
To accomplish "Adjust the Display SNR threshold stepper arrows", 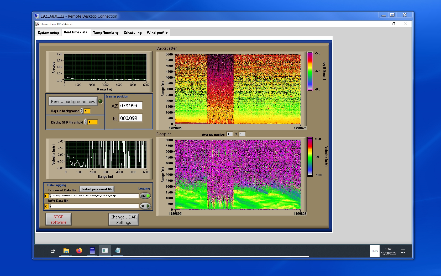I will [x=85, y=122].
